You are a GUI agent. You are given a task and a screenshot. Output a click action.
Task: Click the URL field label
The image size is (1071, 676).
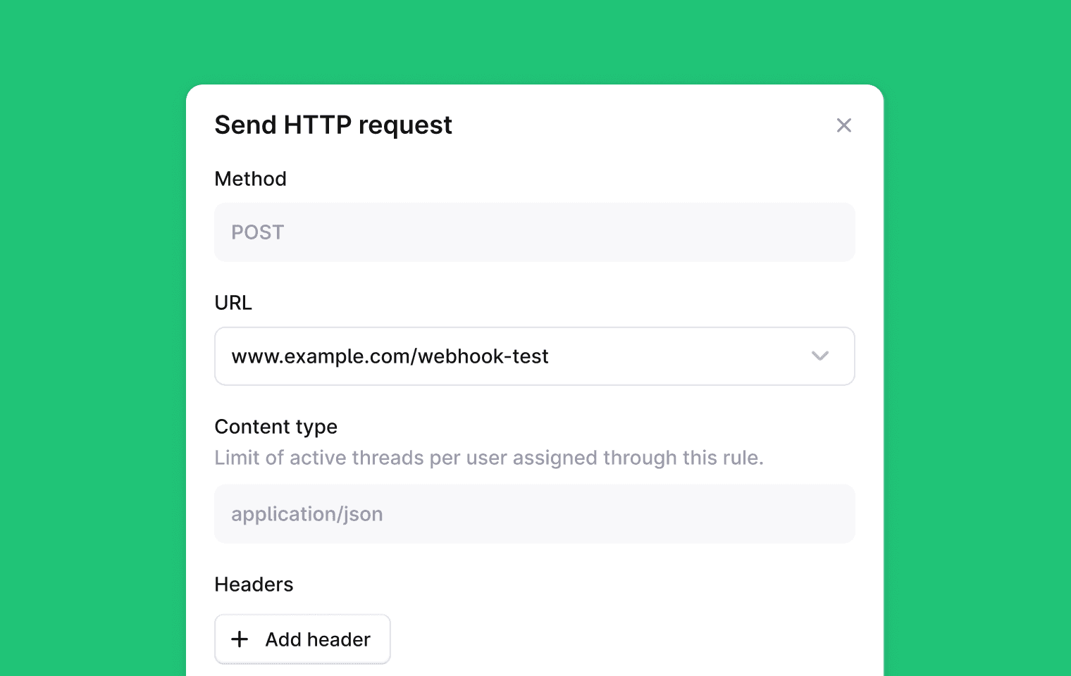point(233,303)
